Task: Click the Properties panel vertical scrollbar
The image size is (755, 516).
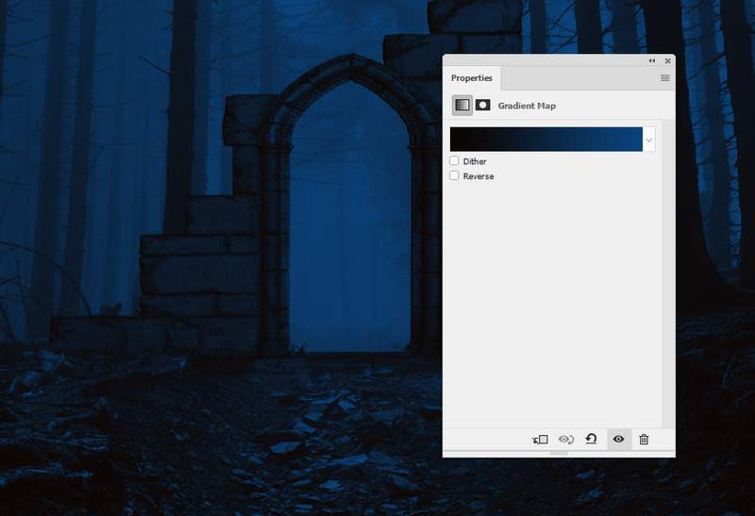Action: (x=668, y=274)
